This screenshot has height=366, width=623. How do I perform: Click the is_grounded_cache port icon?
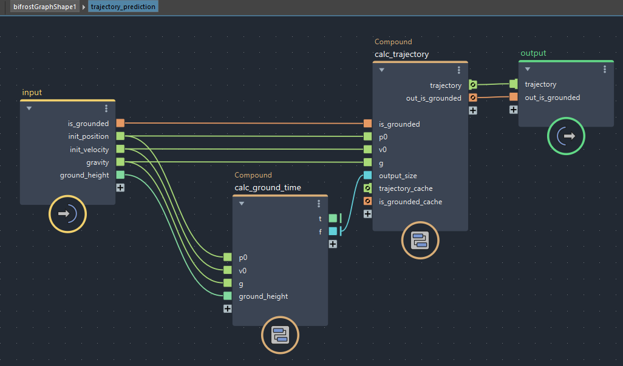click(367, 201)
